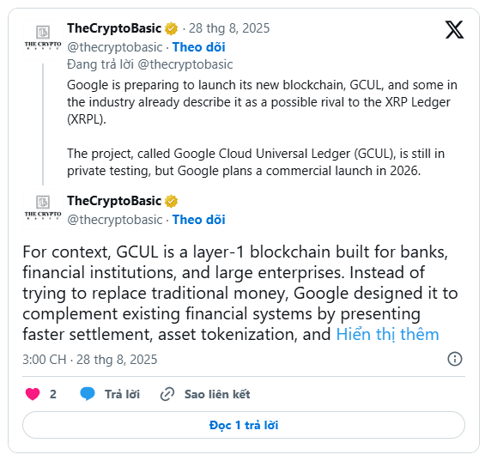The width and height of the screenshot is (485, 461).
Task: Follow via the top 'Theo dõi' link
Action: [198, 47]
